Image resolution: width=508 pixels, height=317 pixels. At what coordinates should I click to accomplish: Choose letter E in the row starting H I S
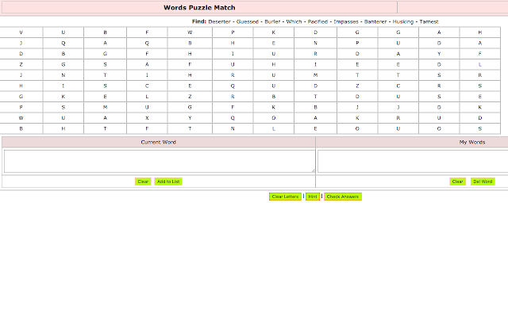(190, 86)
